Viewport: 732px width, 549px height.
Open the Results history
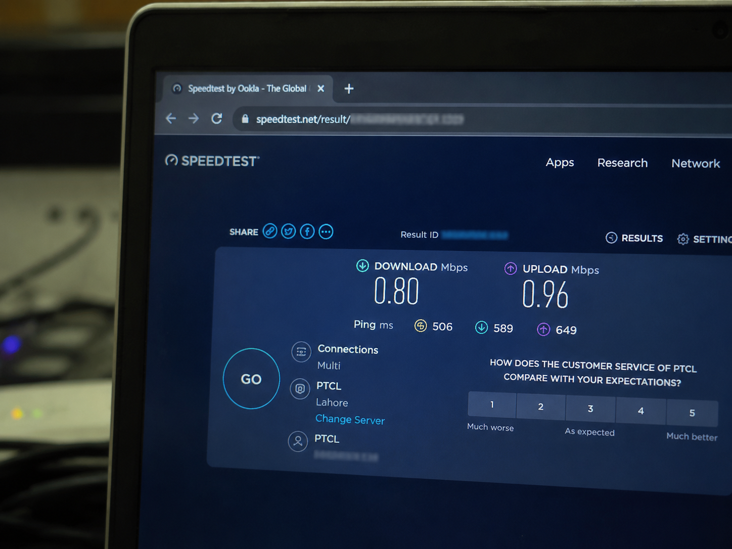pyautogui.click(x=634, y=238)
